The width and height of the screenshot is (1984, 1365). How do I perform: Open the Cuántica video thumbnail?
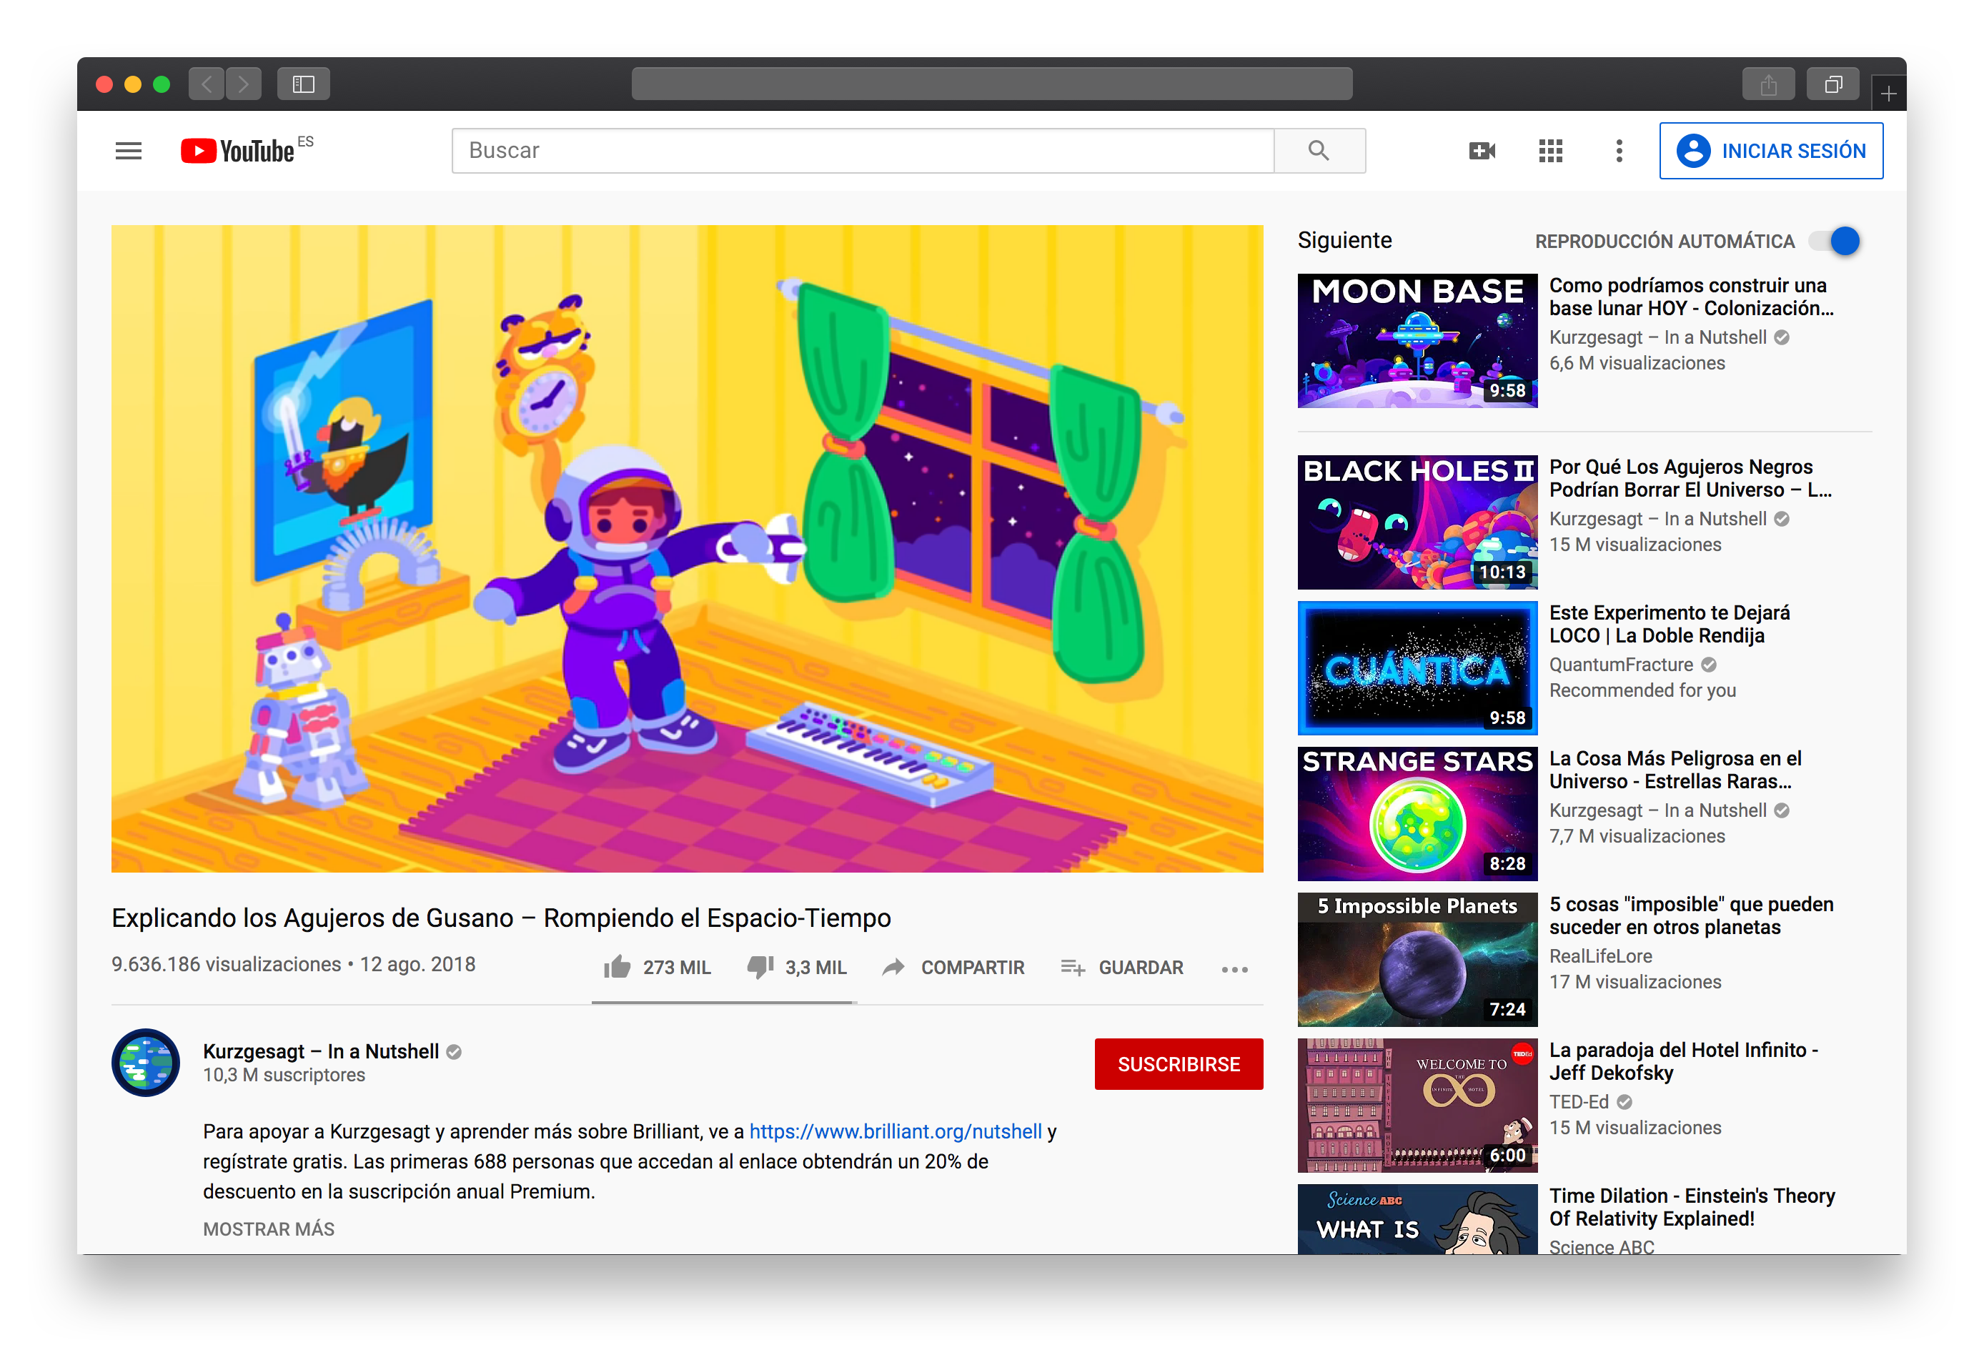(1417, 668)
